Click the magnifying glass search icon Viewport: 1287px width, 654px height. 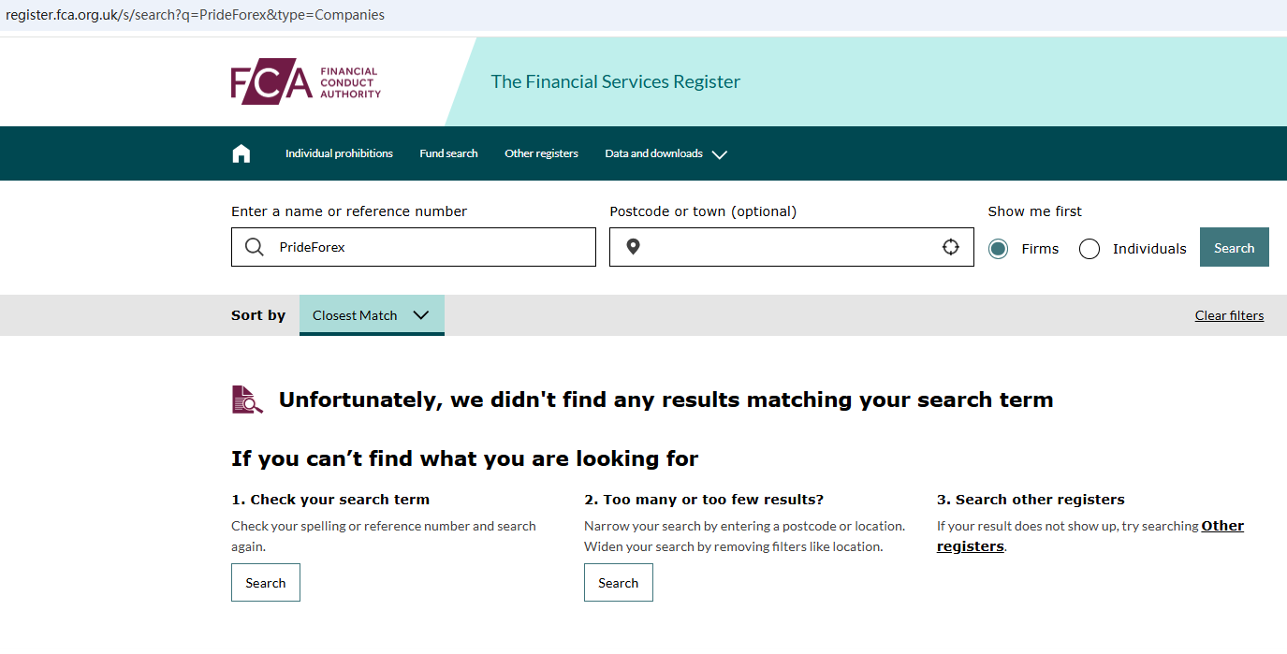[x=255, y=247]
